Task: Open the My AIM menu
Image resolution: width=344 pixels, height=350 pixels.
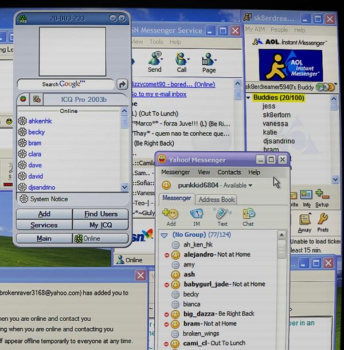Action: coord(255,29)
